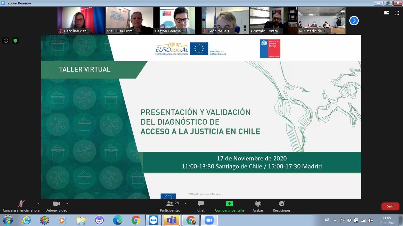Click the blue arrow to see more participants
The image size is (403, 226).
(x=353, y=21)
